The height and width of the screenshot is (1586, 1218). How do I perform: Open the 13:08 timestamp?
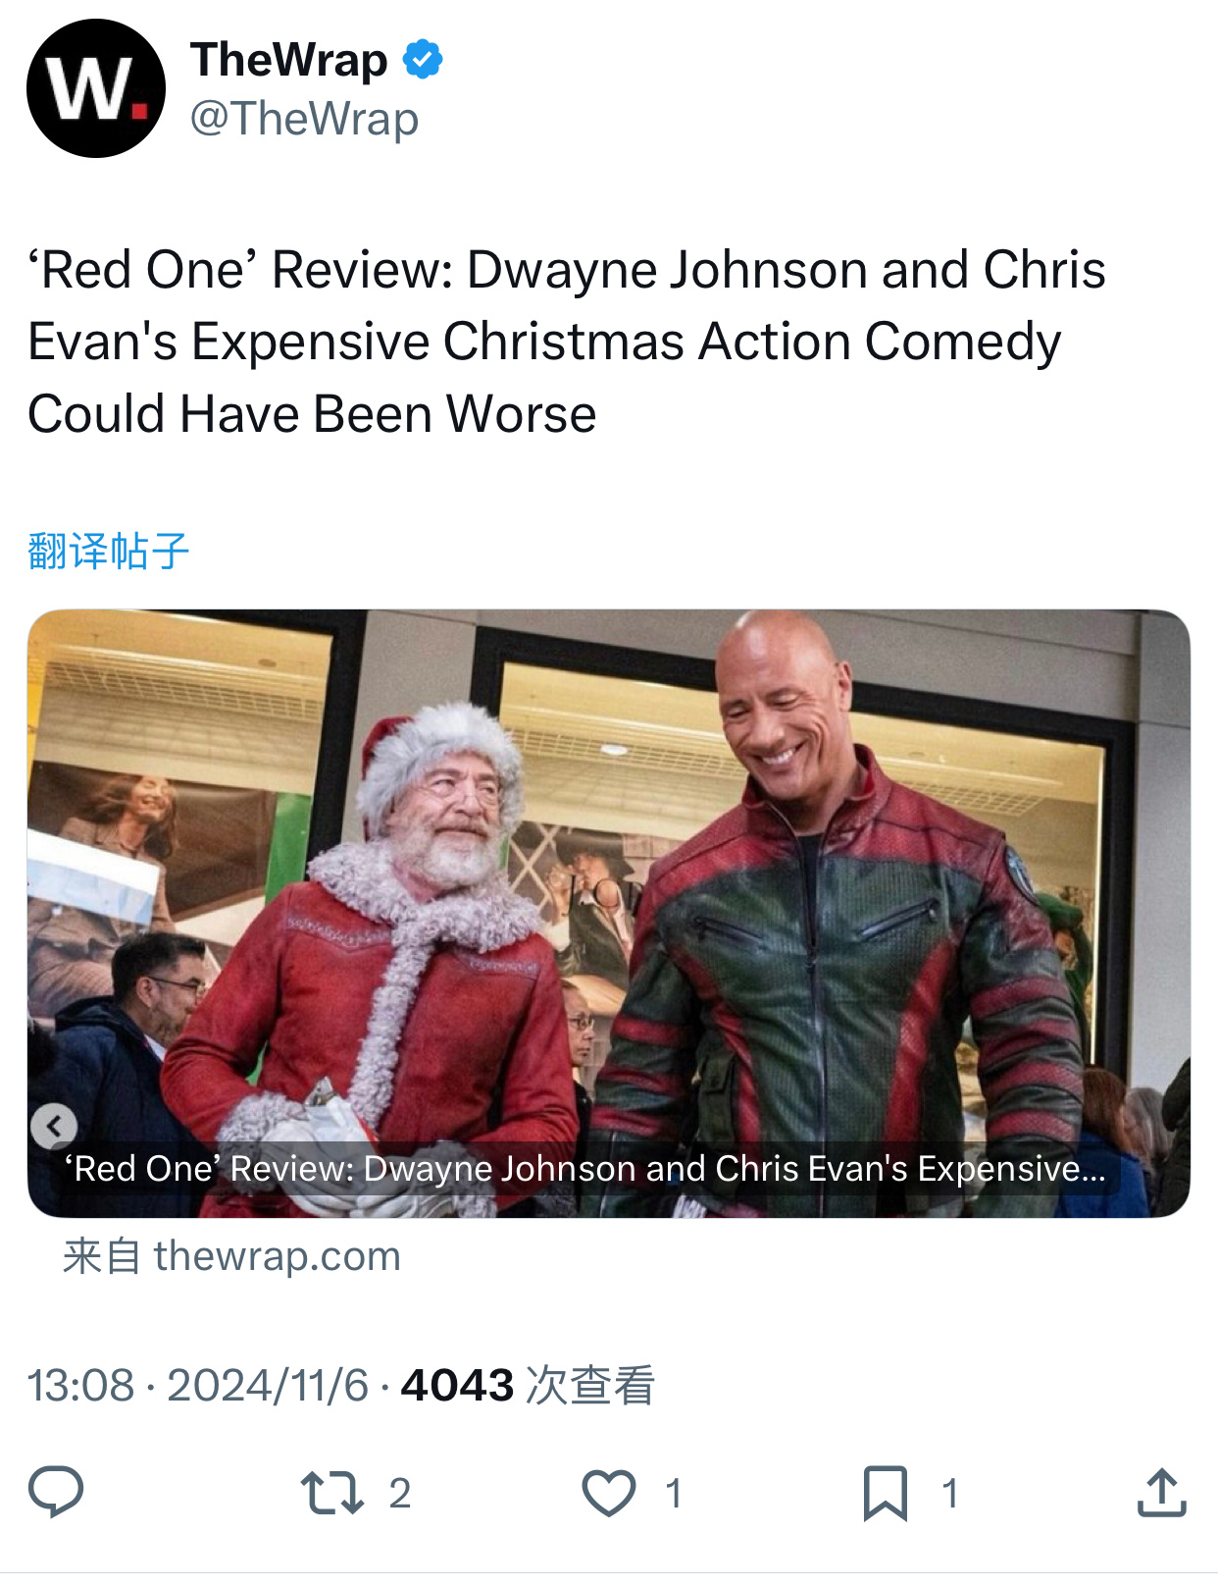pyautogui.click(x=80, y=1385)
